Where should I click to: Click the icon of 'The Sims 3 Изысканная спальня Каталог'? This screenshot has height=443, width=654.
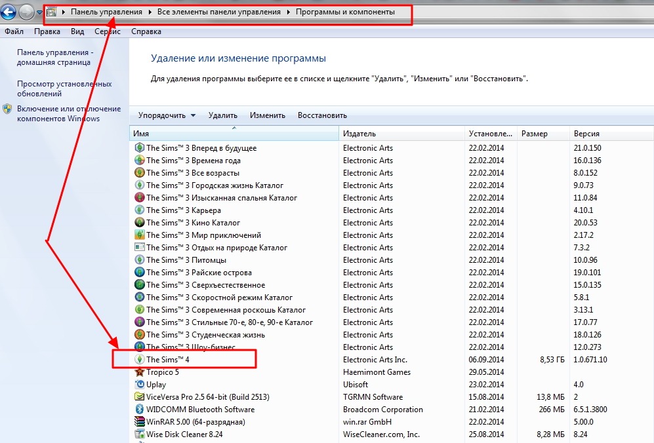tap(139, 197)
